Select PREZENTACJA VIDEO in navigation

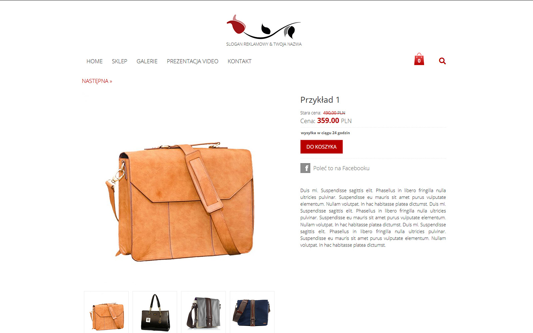point(193,61)
